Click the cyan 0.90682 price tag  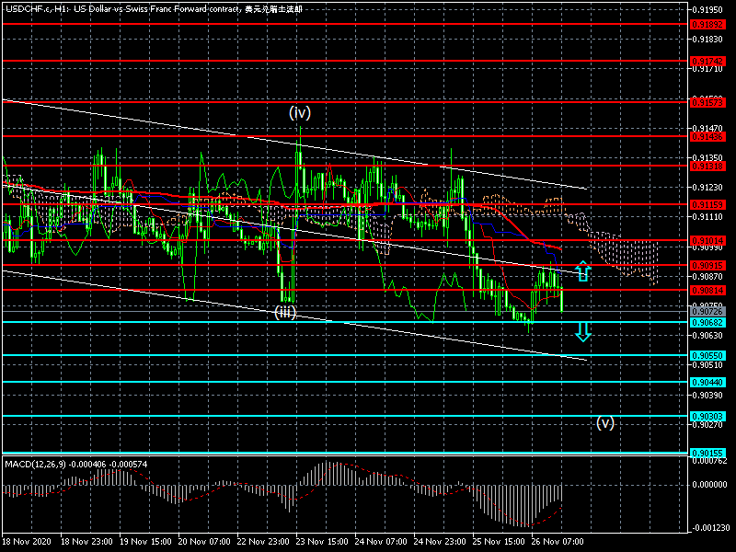point(707,323)
